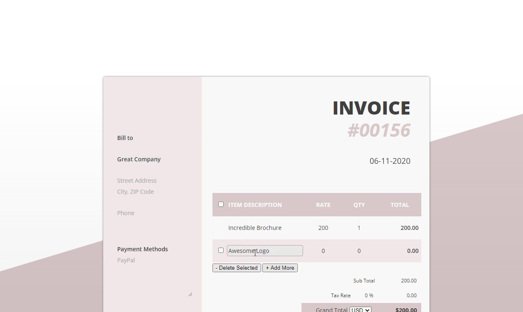Select the PayPal entry under Payment Methods
Screen dimensions: 523x312
[x=126, y=260]
